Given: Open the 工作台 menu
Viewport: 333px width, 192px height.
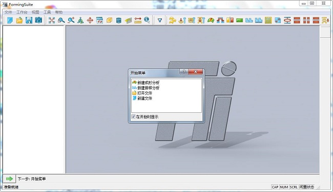Looking at the screenshot, I should pyautogui.click(x=22, y=12).
